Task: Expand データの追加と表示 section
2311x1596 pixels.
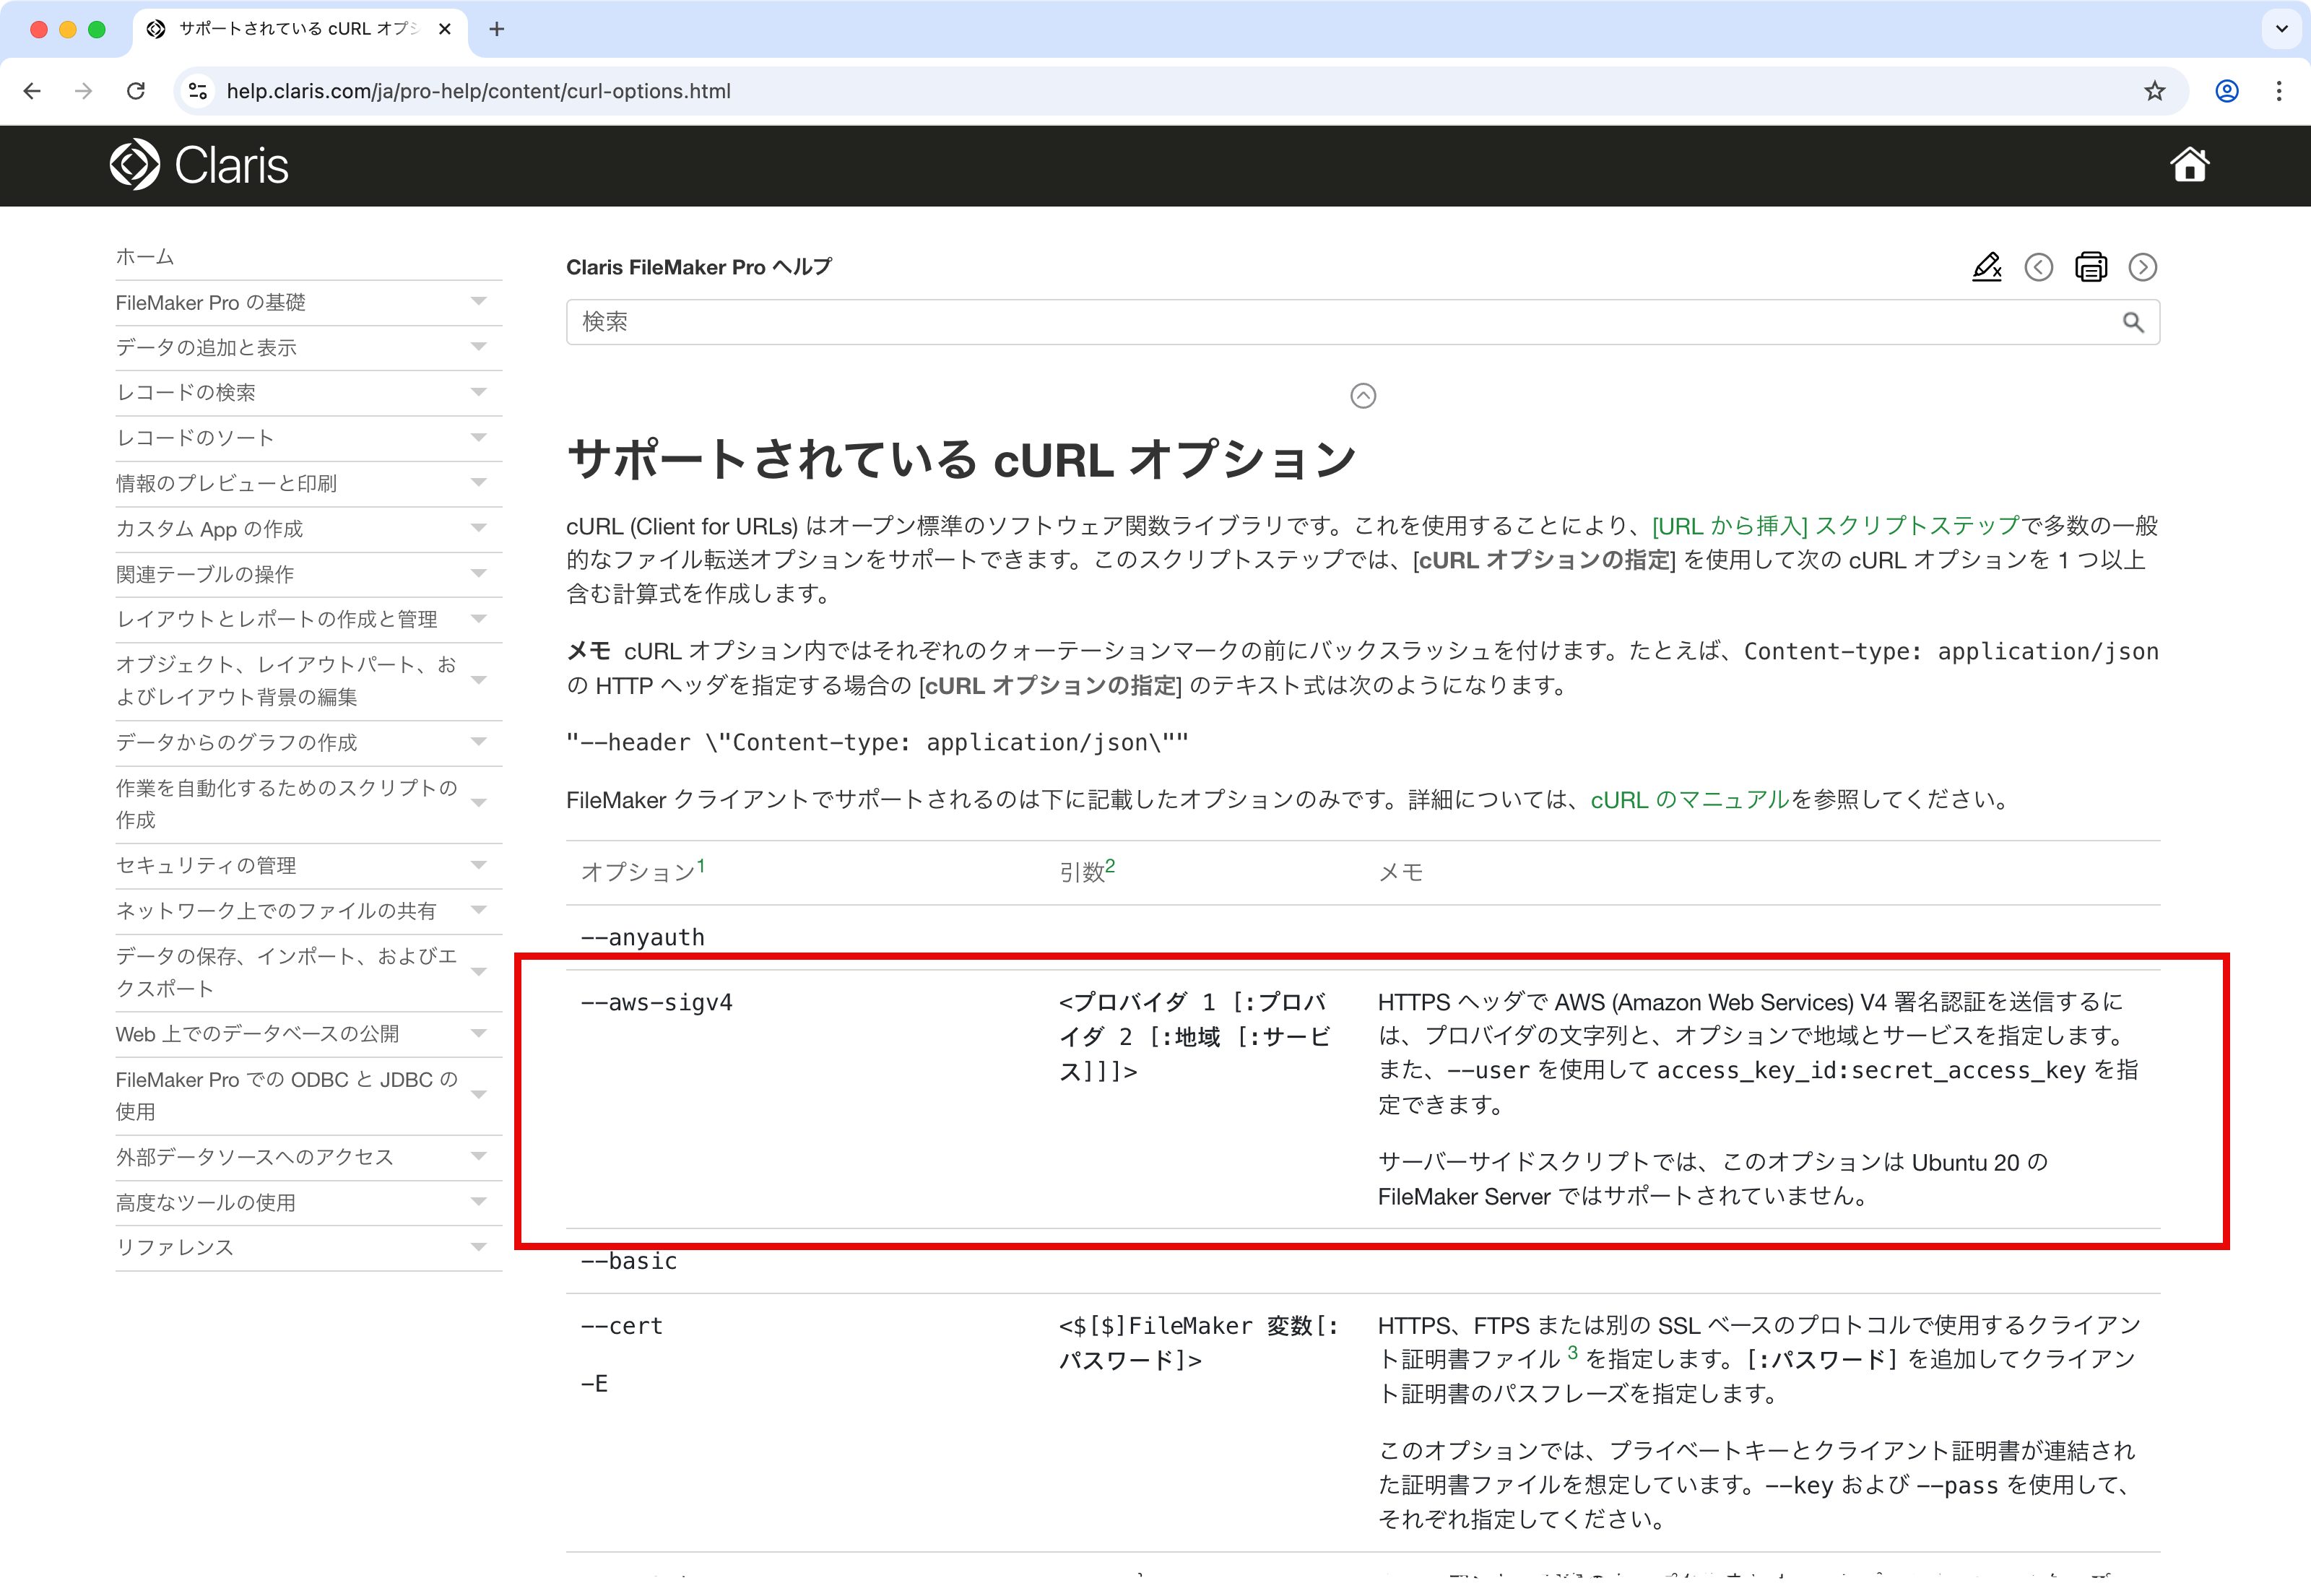Action: pyautogui.click(x=478, y=346)
